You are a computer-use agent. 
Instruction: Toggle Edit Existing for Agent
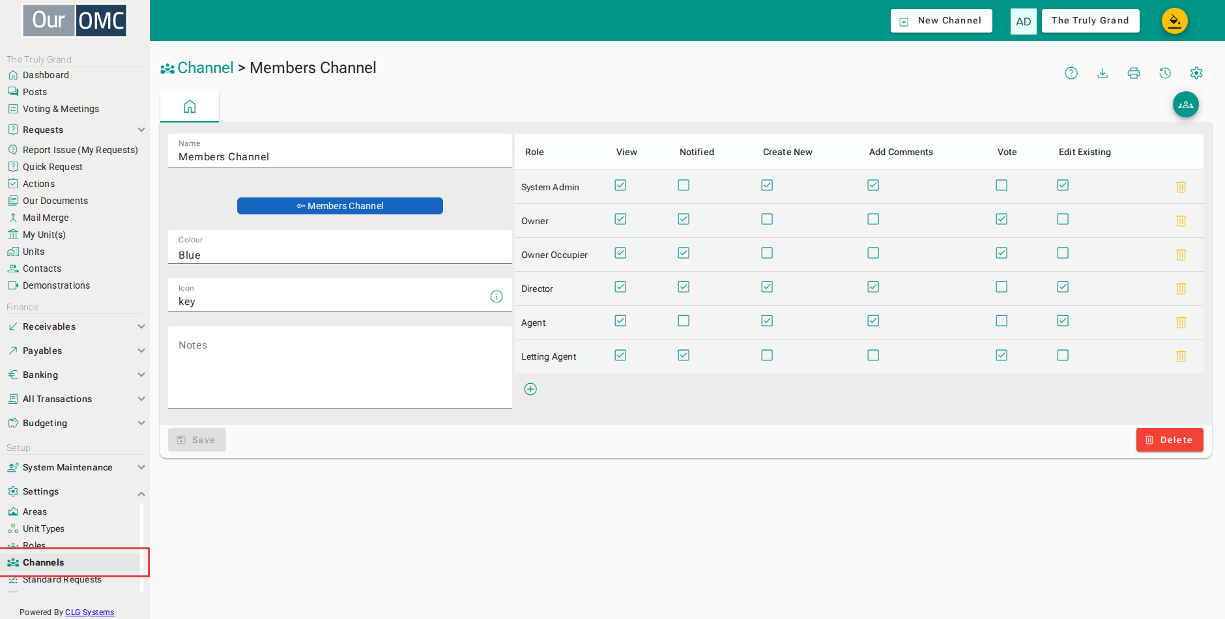(x=1063, y=321)
